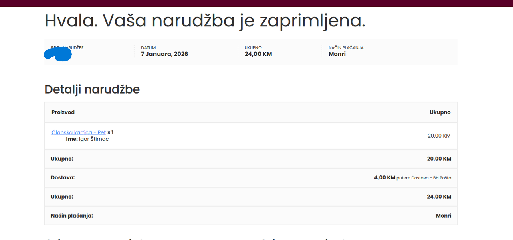
Task: Click 'Monri' value in the order table
Action: point(444,216)
